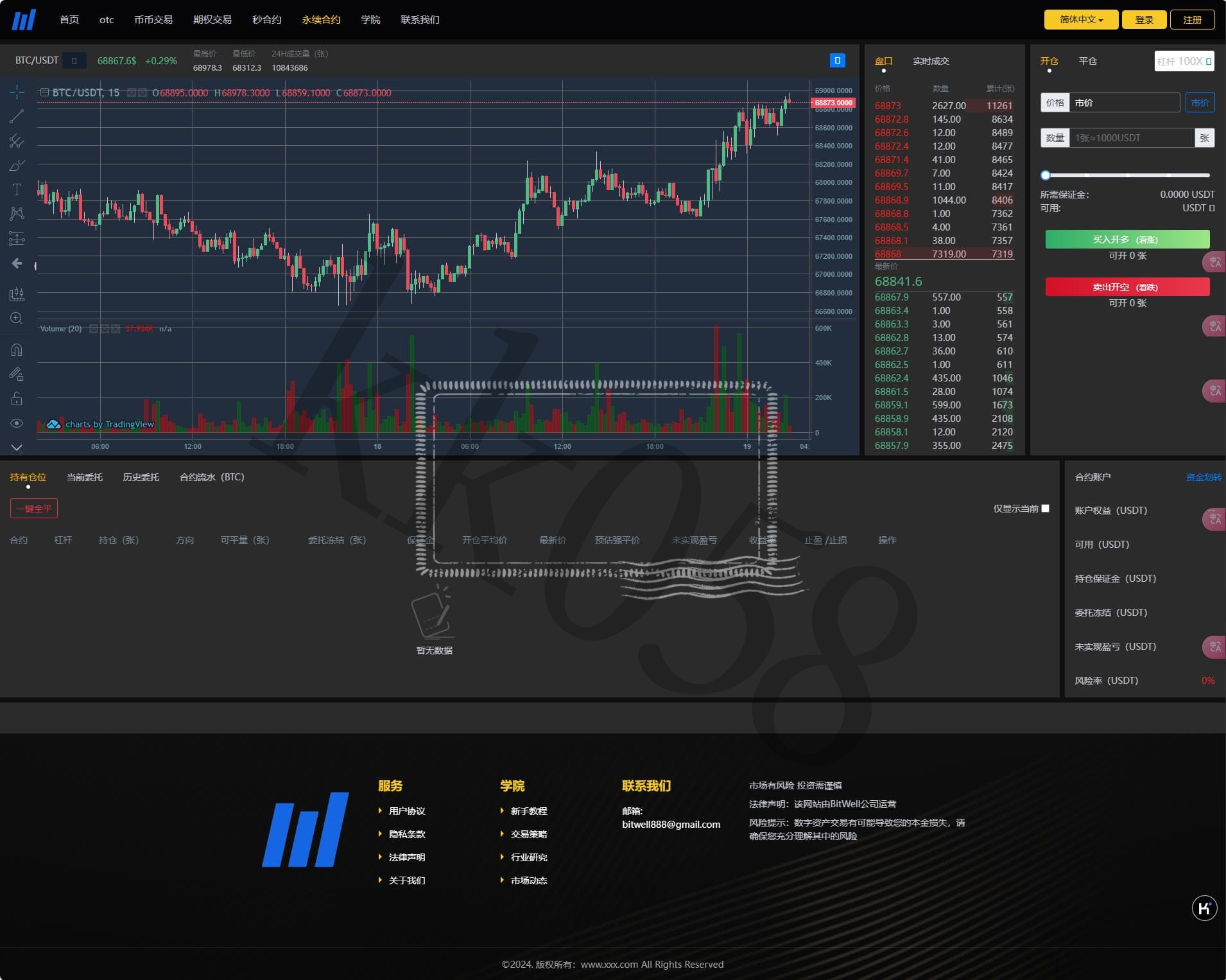Check the 仅显示当前 checkbox
The height and width of the screenshot is (980, 1226).
pyautogui.click(x=1046, y=509)
